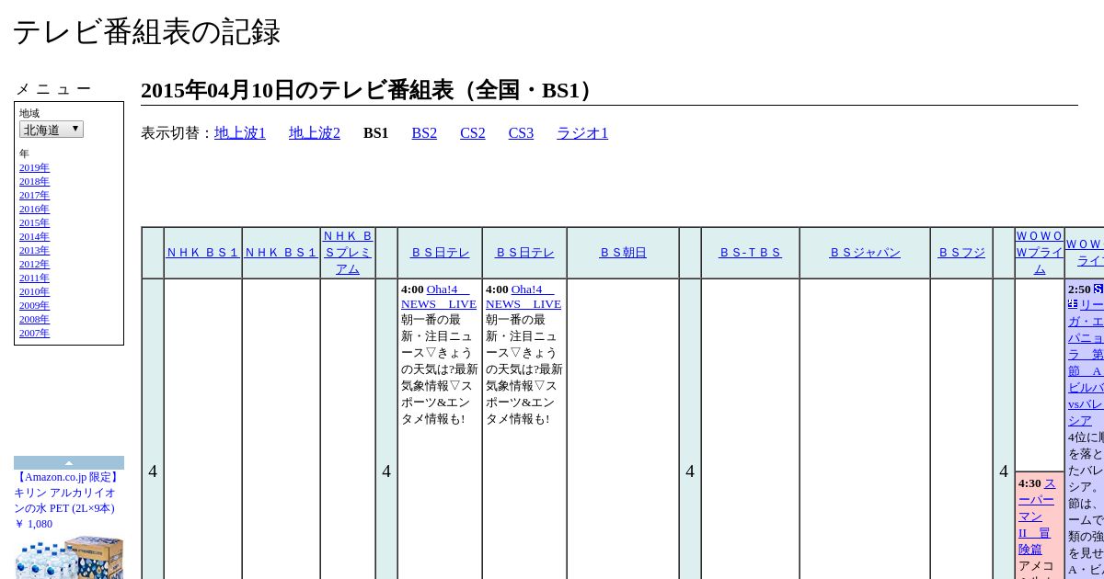Image resolution: width=1104 pixels, height=579 pixels.
Task: Open the Amazon キリン アルカリイオンの水 ad link
Action: pos(66,493)
